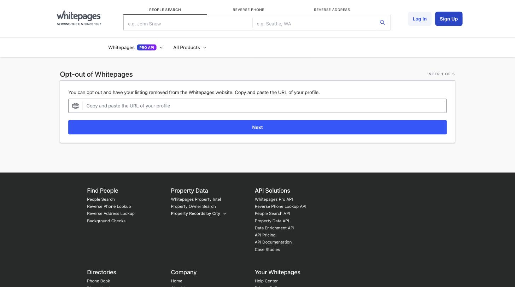Open the API Documentation link

273,242
